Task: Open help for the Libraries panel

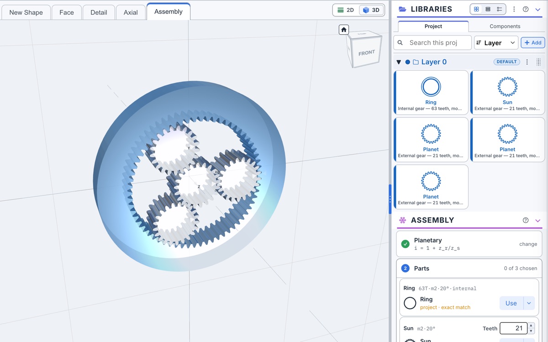Action: point(526,9)
